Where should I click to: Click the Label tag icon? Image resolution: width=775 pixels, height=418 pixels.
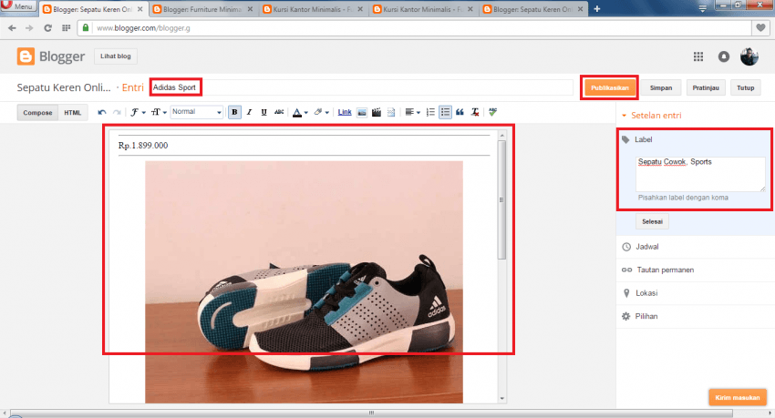tap(625, 139)
